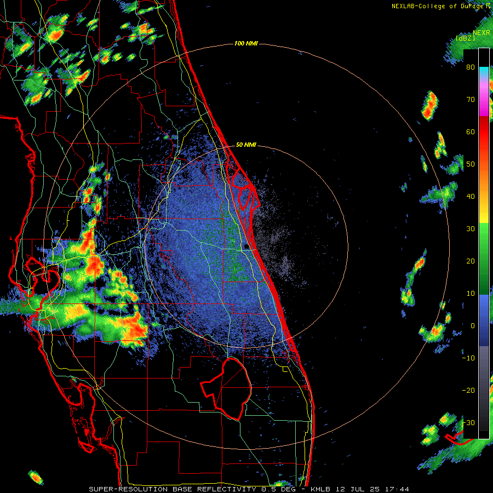The height and width of the screenshot is (493, 493).
Task: Click the Lake Okeechobee outline on the map
Action: click(226, 388)
